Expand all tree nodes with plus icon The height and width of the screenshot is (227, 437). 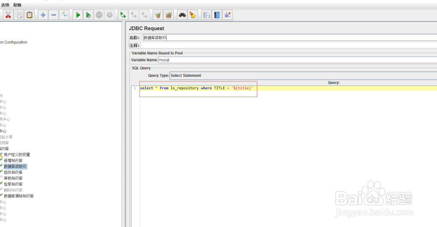(43, 15)
